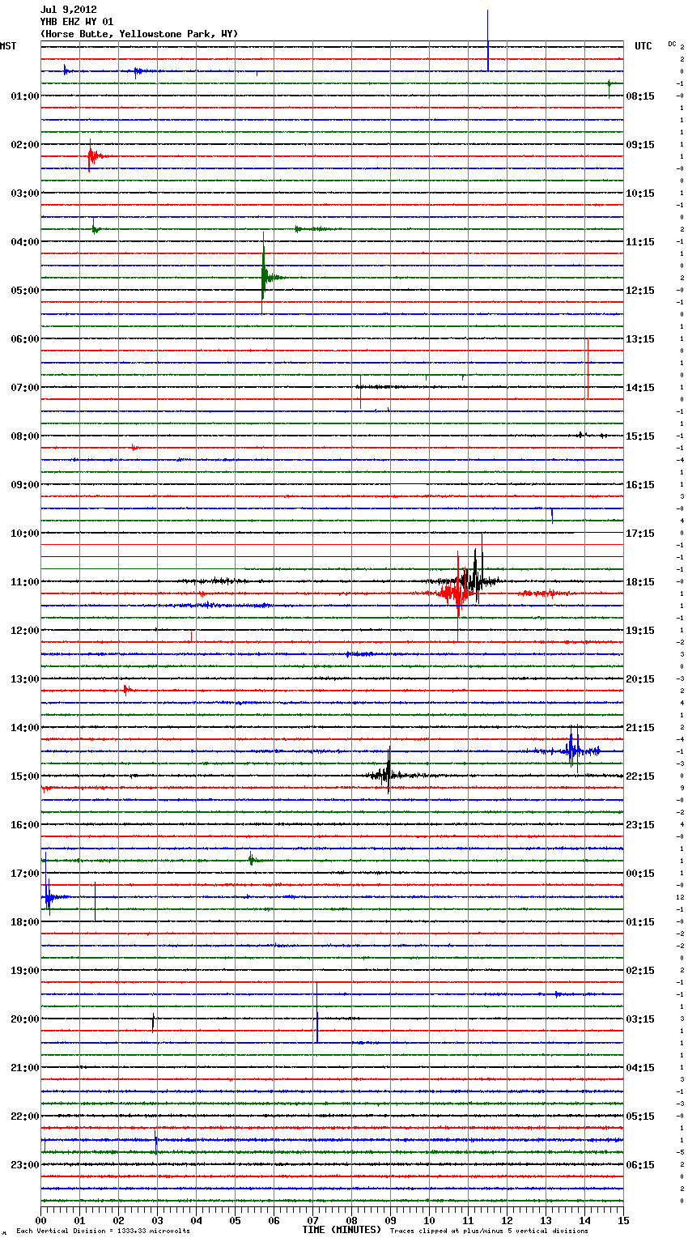Click the 12:00 MST time label

[x=25, y=631]
